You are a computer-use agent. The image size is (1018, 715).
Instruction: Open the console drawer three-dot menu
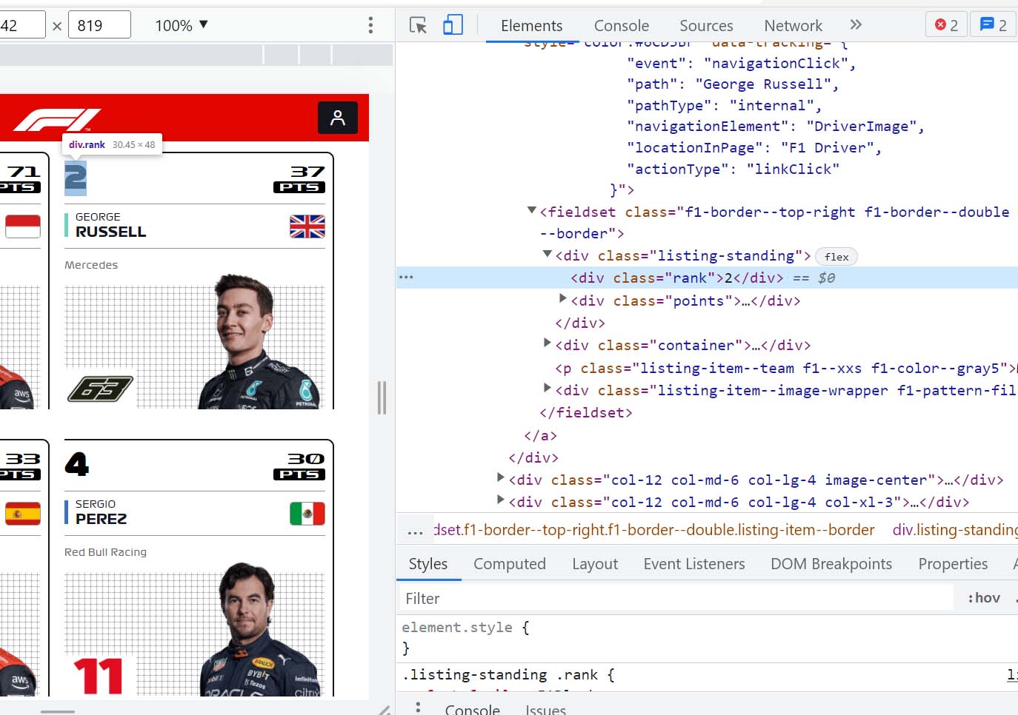point(418,708)
